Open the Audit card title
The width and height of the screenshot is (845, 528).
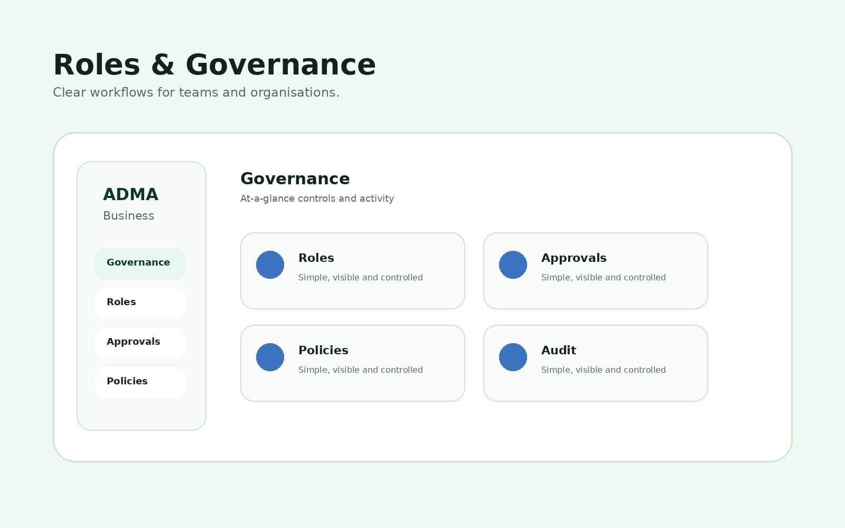(x=559, y=350)
